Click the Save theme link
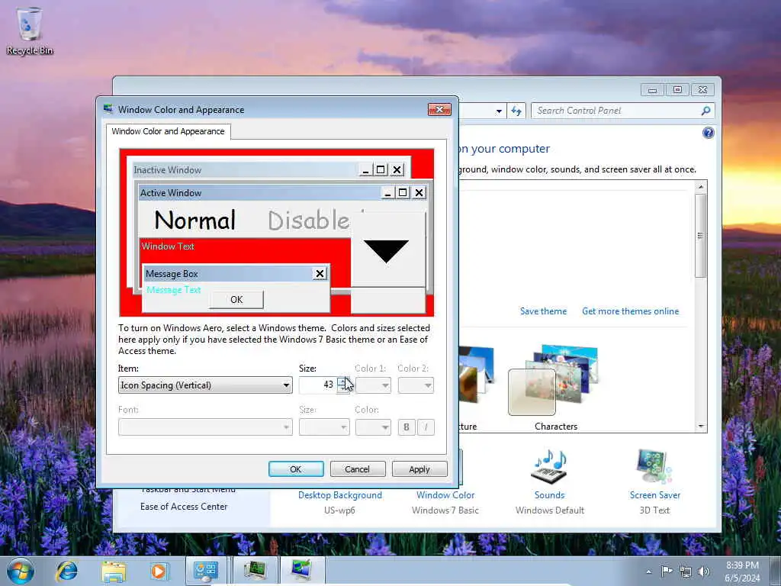This screenshot has height=586, width=781. click(543, 311)
